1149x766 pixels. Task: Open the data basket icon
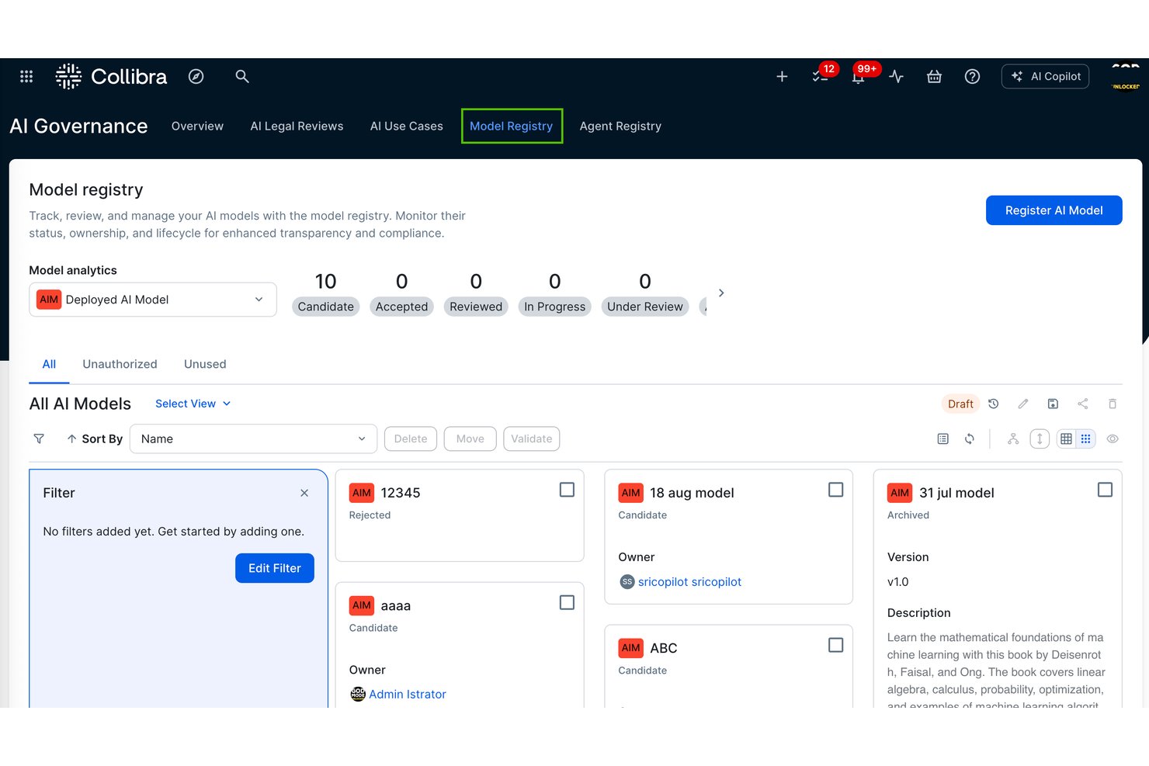click(935, 76)
